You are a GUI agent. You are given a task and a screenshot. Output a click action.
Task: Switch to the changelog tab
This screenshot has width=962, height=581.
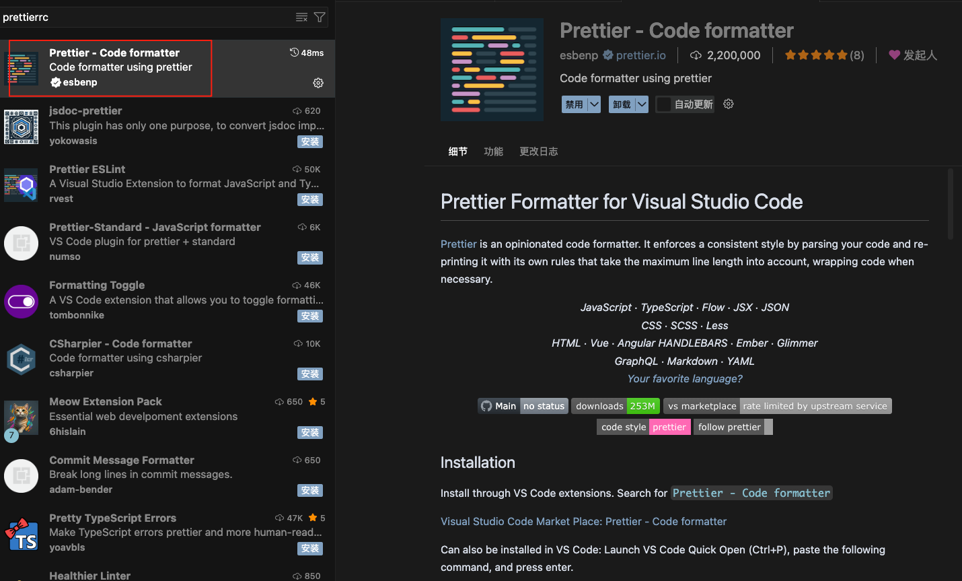pyautogui.click(x=538, y=151)
